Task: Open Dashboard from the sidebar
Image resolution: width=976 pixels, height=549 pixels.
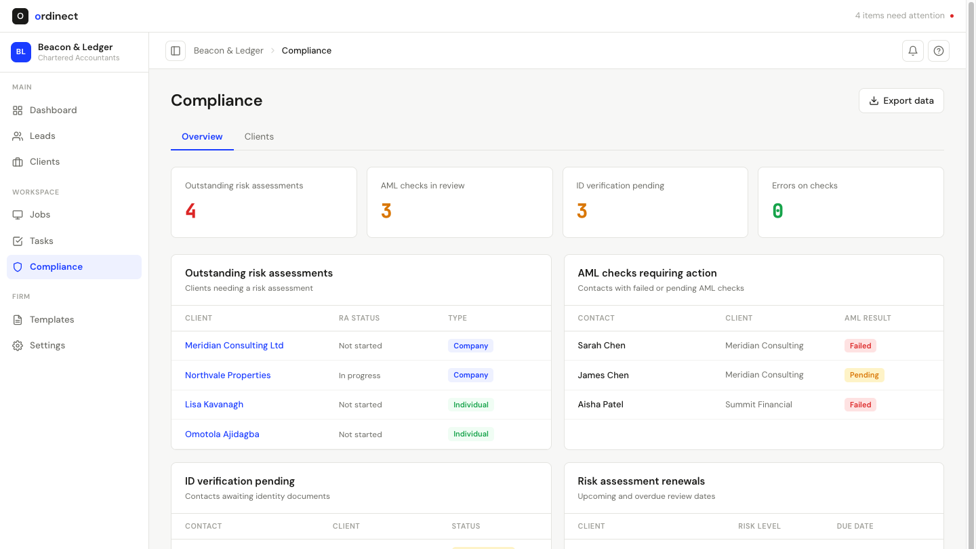Action: [75, 110]
